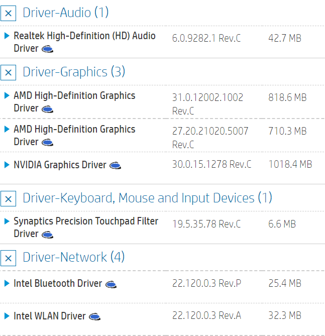
Task: Click disc icon for AMD driver 818.6 MB
Action: click(47, 109)
